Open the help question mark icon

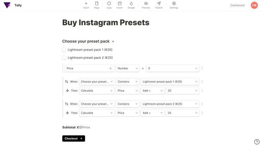click(257, 142)
